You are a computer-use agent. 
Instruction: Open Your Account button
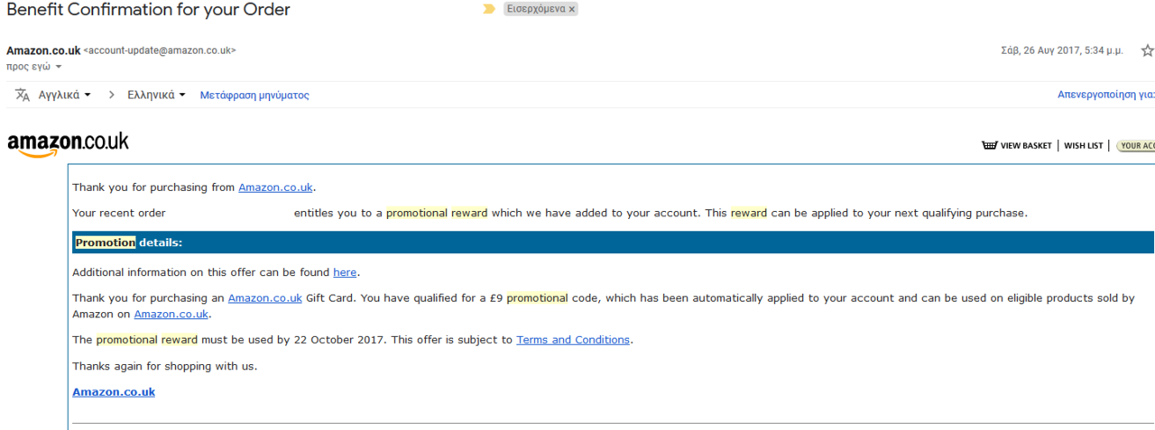[x=1136, y=145]
